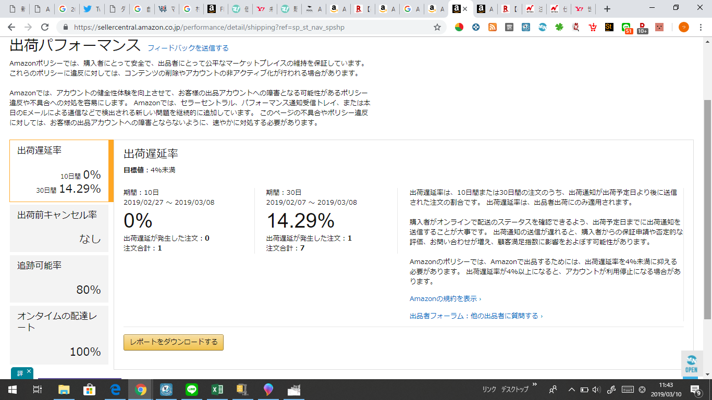Screen dimensions: 712x400
Task: Click the 世 extension icon
Action: pos(509,27)
